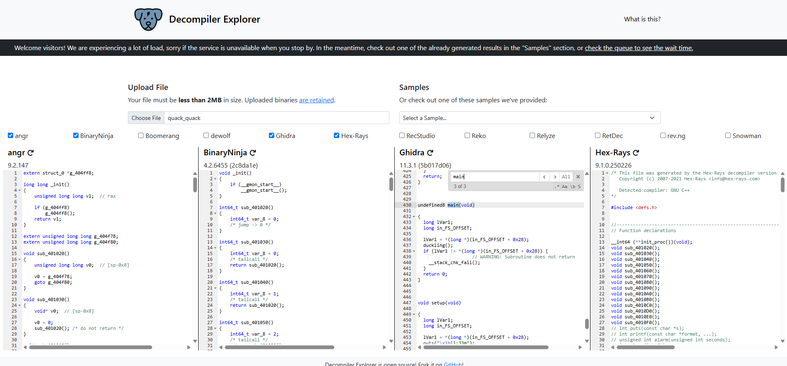Go to next search match in Ghidra
The width and height of the screenshot is (787, 366).
click(x=555, y=177)
